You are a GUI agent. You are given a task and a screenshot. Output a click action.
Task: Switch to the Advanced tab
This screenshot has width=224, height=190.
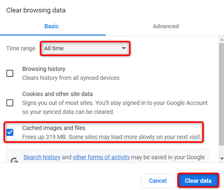(x=166, y=26)
